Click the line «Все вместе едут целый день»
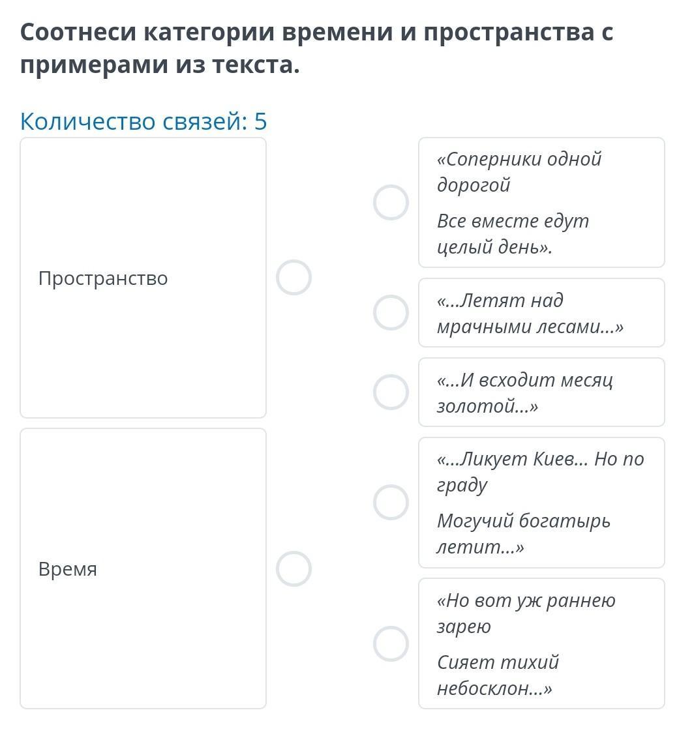694x738 pixels. 513,234
